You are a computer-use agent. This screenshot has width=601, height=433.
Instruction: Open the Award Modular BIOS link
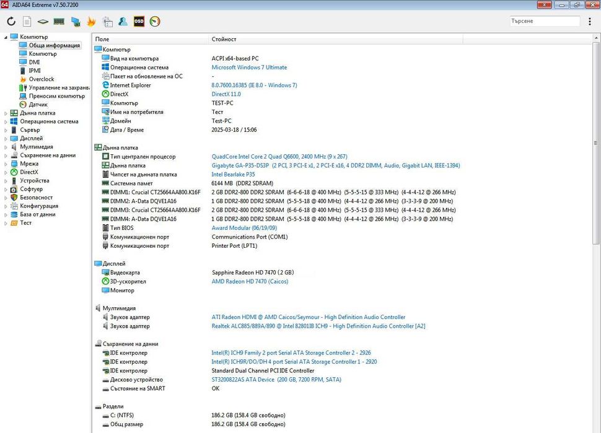tap(244, 227)
